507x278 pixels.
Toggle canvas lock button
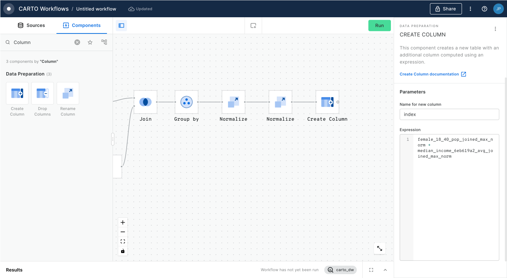pyautogui.click(x=123, y=251)
